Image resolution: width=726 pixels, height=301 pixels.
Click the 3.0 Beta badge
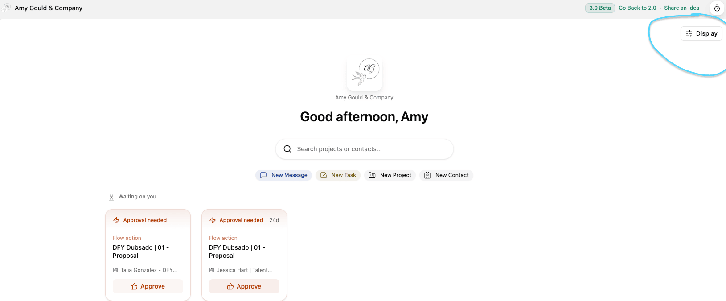pos(600,8)
